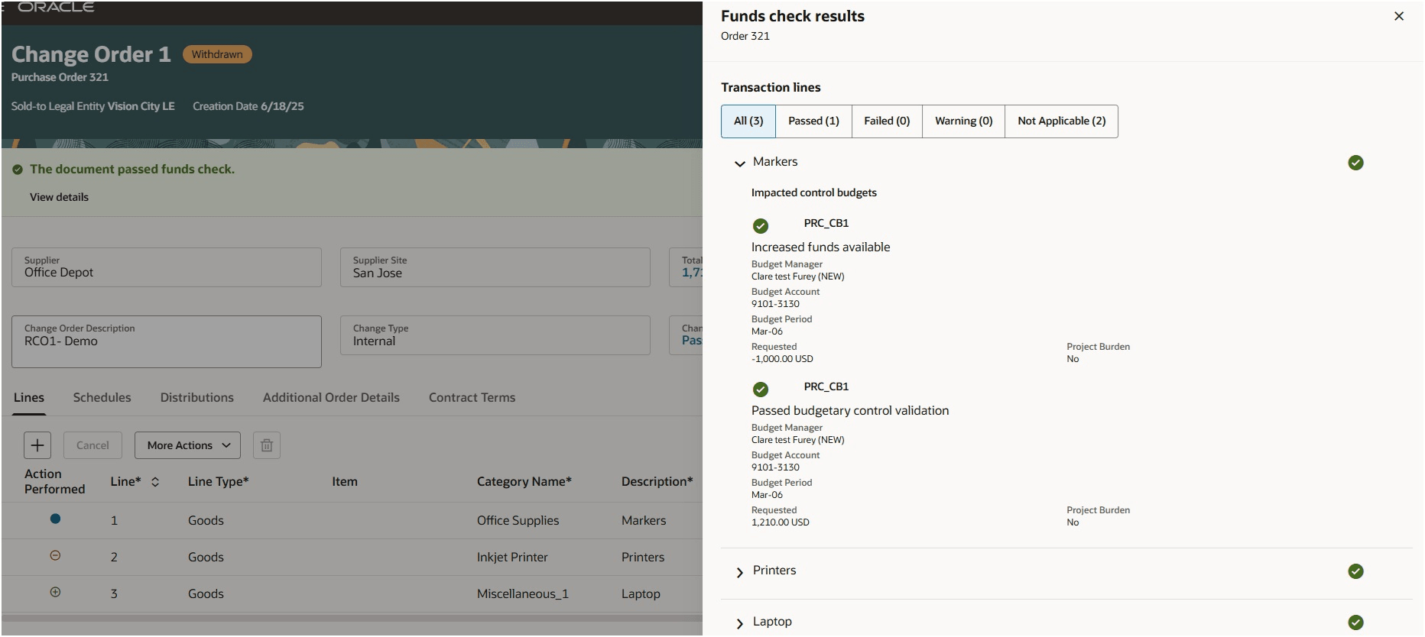Click the Line Type column header
This screenshot has height=637, width=1425.
[x=219, y=482]
